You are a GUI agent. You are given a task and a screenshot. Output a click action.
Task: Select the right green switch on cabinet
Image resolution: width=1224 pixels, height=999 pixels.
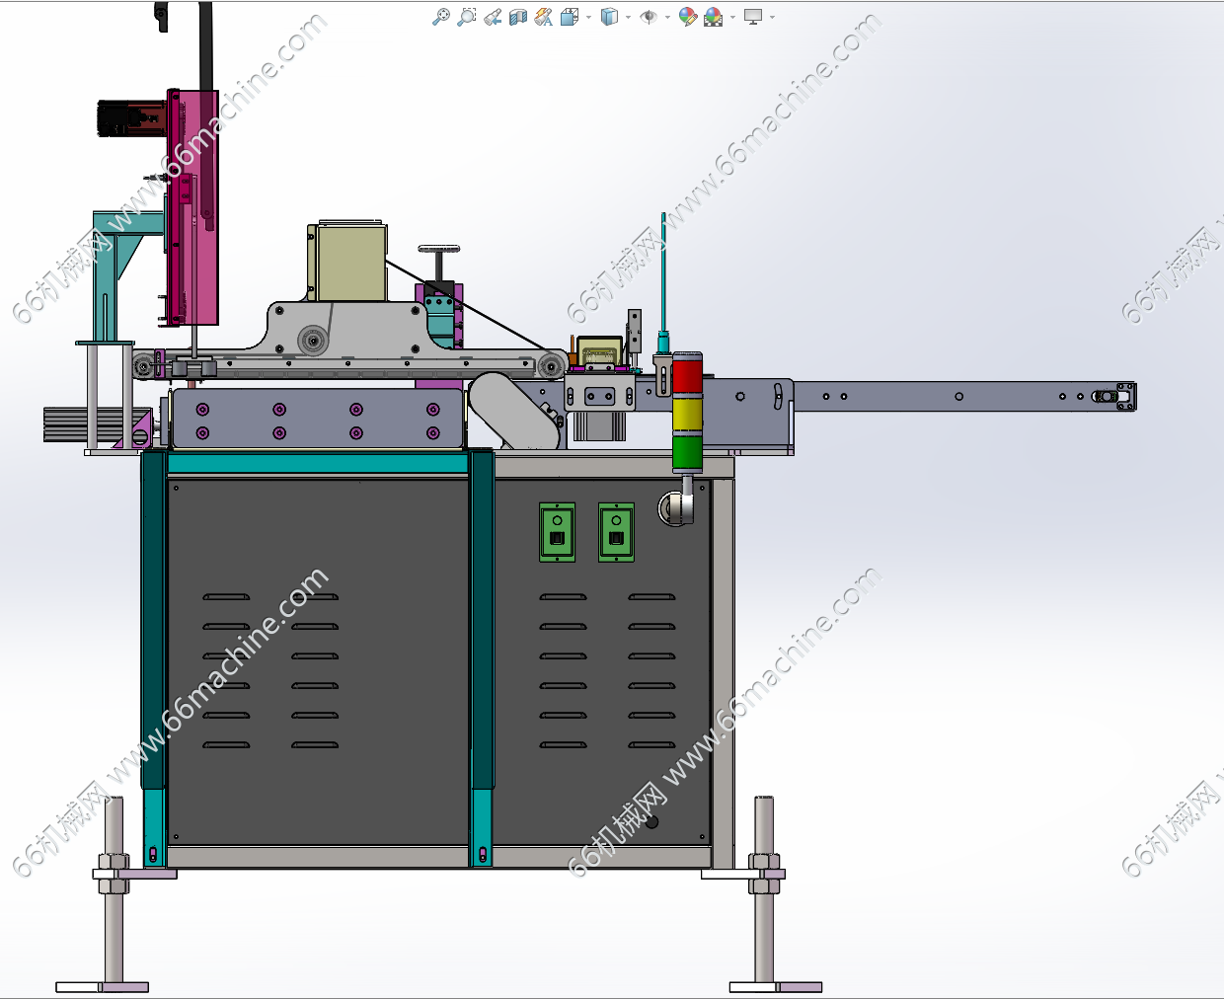(x=616, y=532)
